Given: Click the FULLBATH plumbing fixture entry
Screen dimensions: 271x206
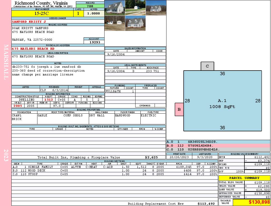Looking at the screenshot, I should click(x=113, y=91).
